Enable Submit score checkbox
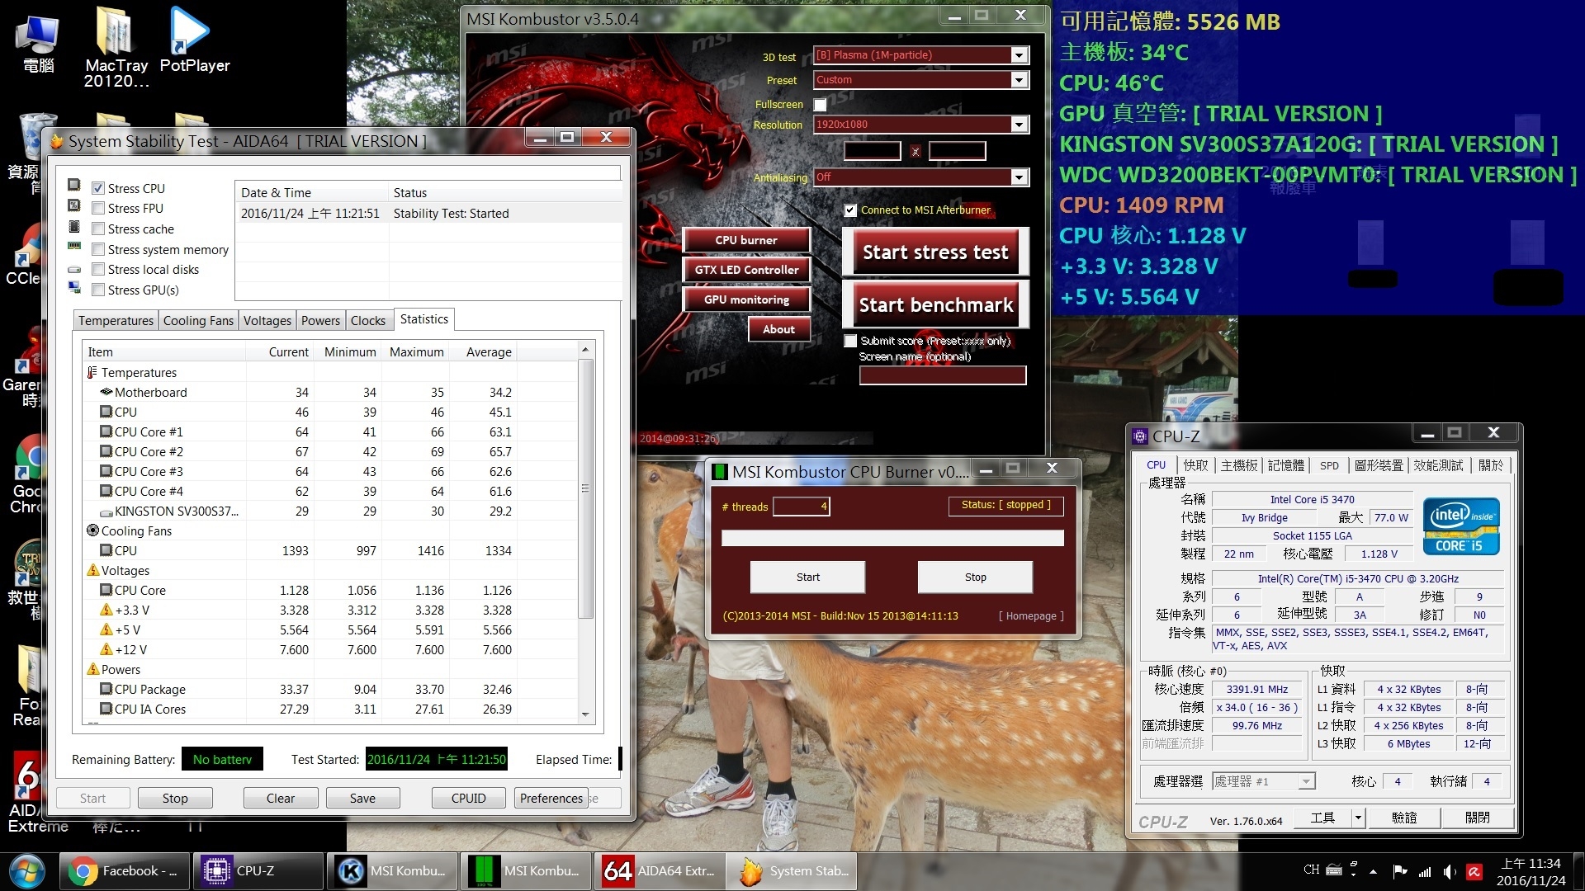This screenshot has width=1585, height=891. coord(850,341)
